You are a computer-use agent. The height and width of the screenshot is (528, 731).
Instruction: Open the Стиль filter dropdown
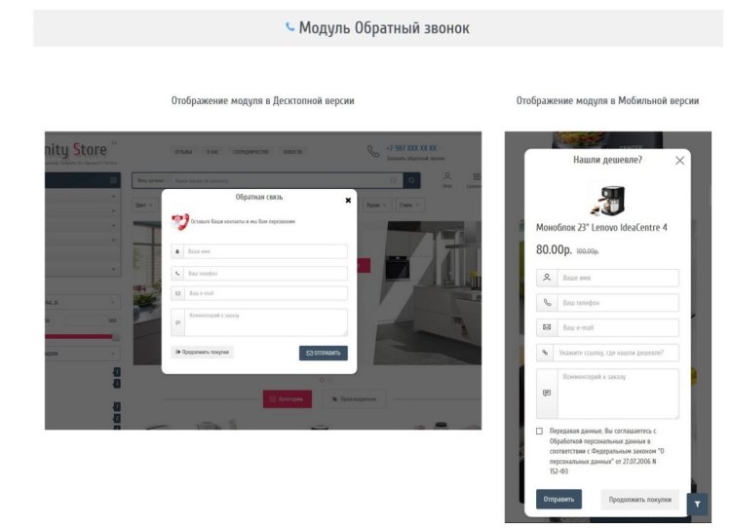(409, 205)
